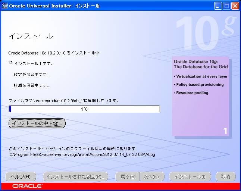
Task: Click the in-progress icon beside インストール中です。
Action: pos(10,62)
